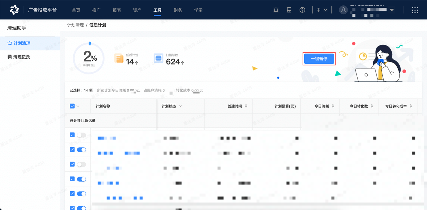427x210 pixels.
Task: Turn off the toggle on the second plan row
Action: click(x=82, y=149)
